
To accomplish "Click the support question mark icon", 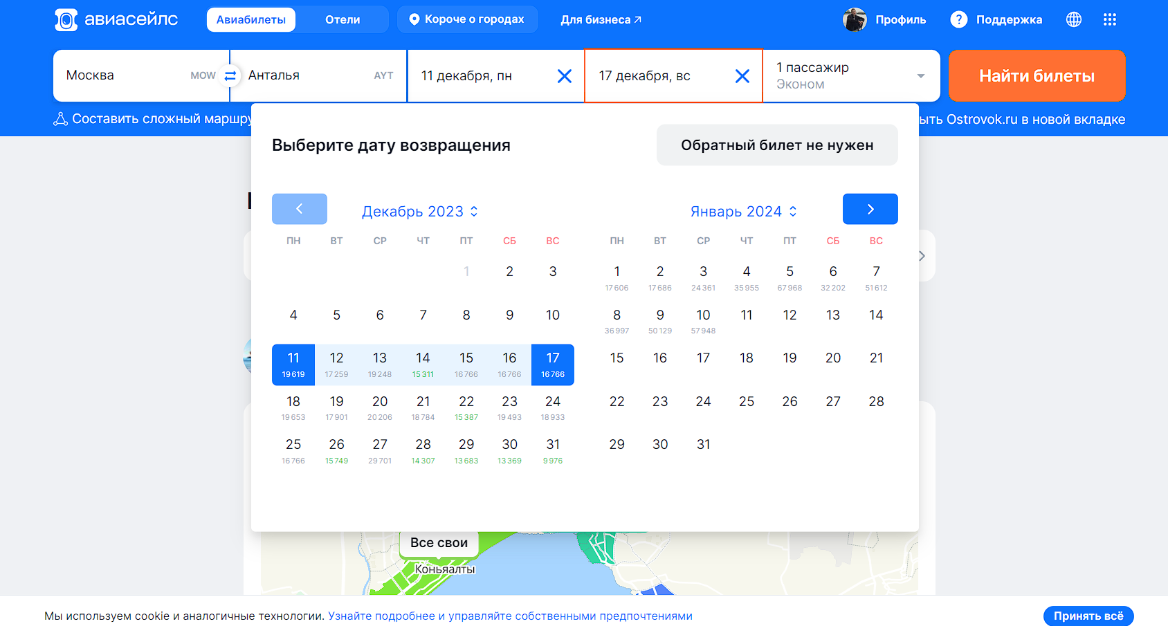I will [x=959, y=19].
